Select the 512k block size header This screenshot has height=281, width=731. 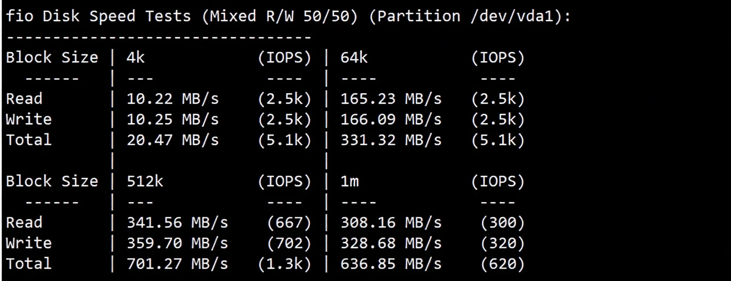pyautogui.click(x=145, y=181)
